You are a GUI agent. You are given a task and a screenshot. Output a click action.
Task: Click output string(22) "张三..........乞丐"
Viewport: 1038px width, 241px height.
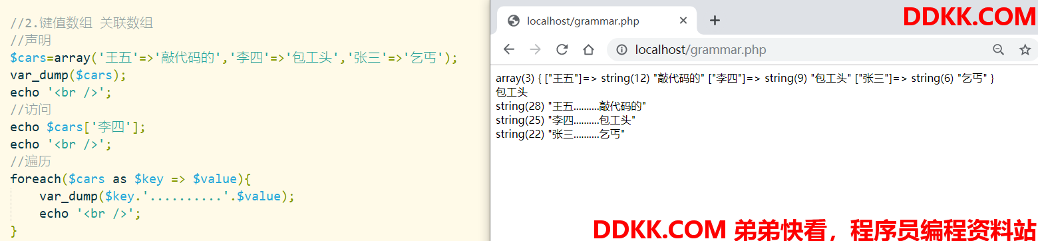tap(560, 134)
